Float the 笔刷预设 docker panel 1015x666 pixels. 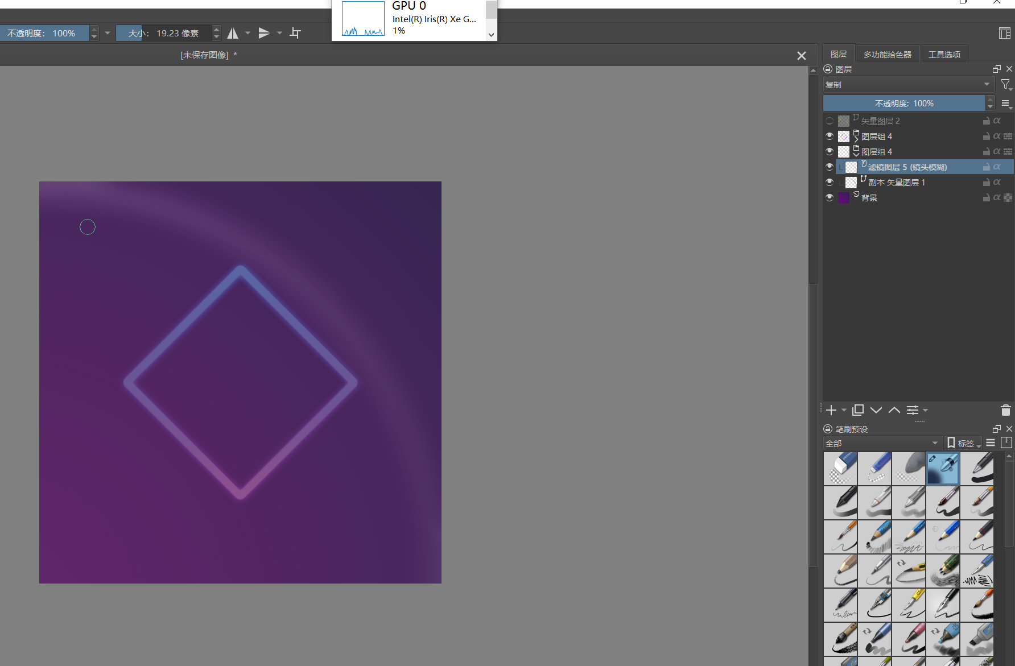pos(996,429)
